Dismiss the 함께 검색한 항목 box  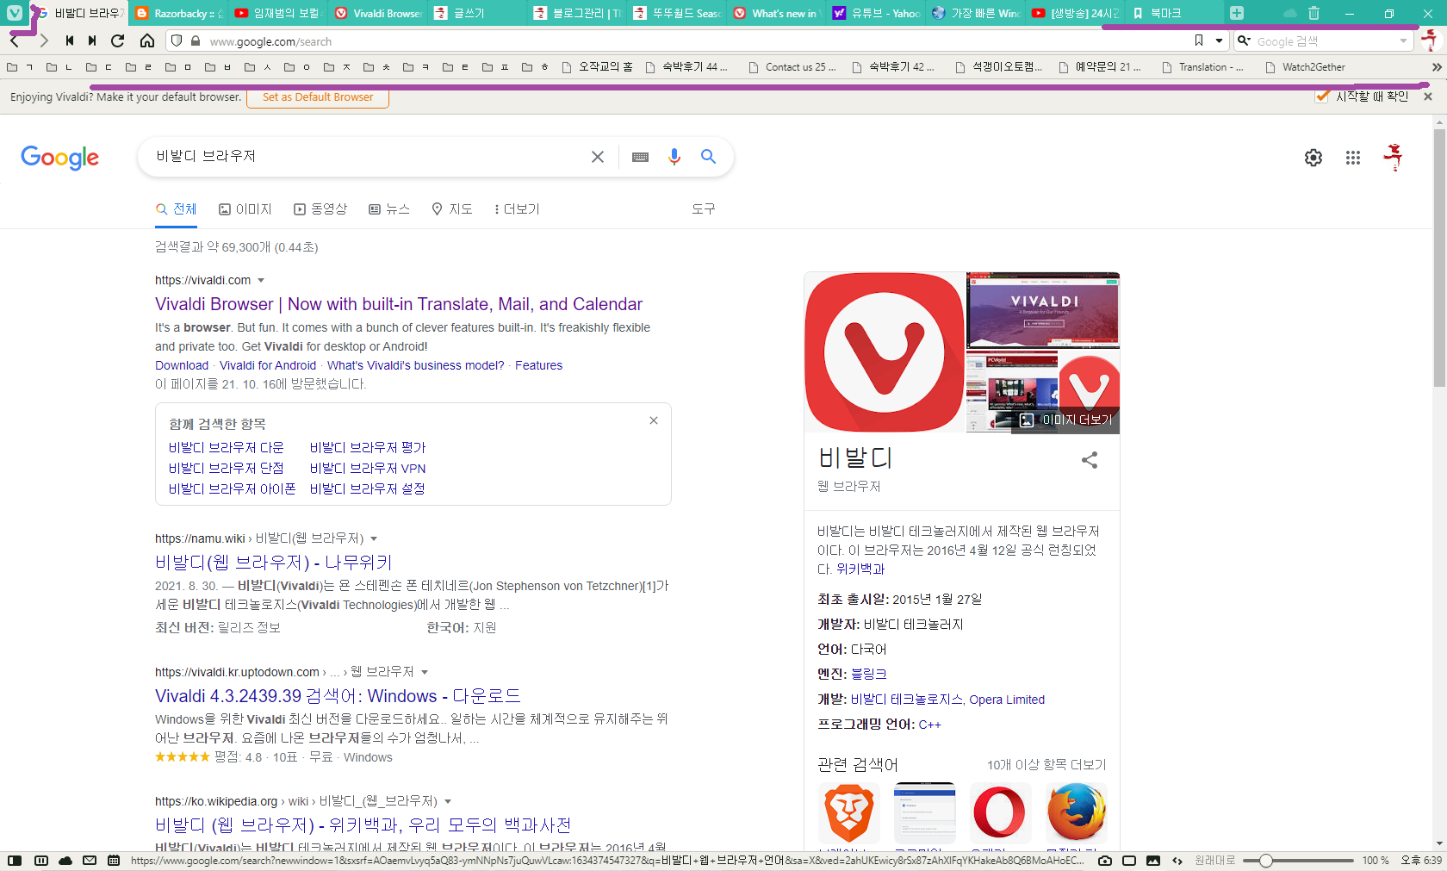click(x=654, y=420)
